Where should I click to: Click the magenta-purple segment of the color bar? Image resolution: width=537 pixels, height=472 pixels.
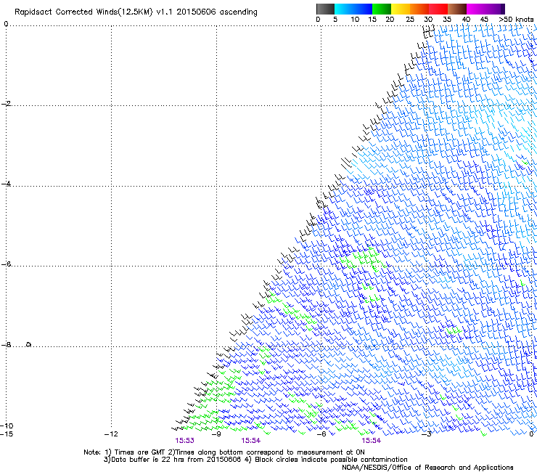click(485, 9)
